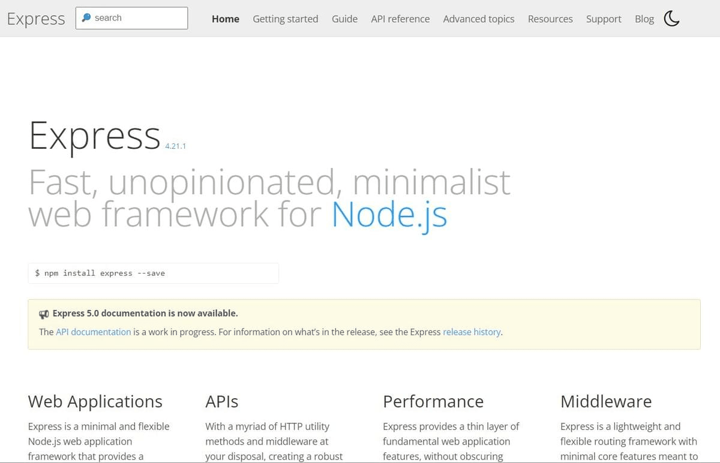Click the Web Applications heading

[x=94, y=401]
